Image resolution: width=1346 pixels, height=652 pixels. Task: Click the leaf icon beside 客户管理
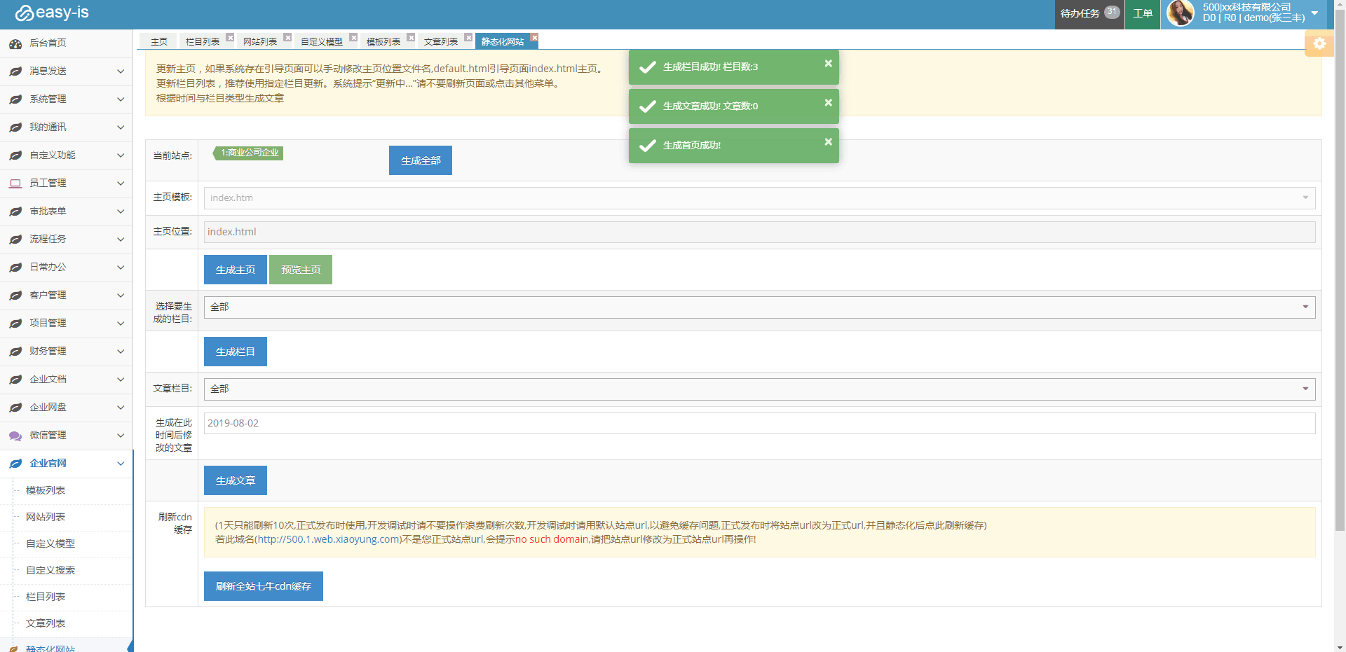[x=15, y=296]
